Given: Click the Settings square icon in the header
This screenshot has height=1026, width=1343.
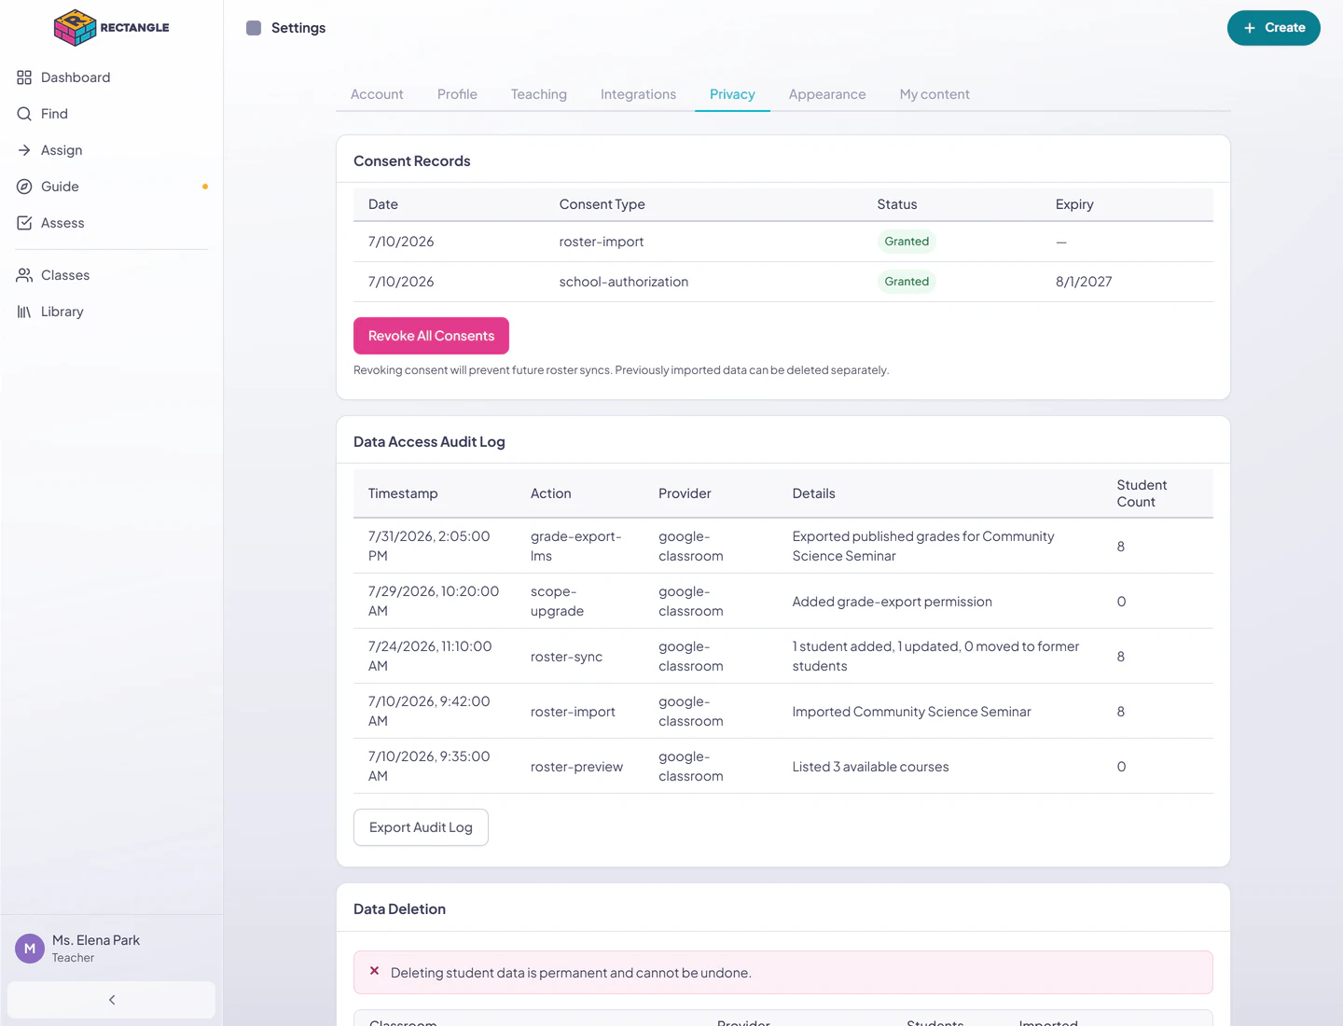Looking at the screenshot, I should [x=254, y=28].
